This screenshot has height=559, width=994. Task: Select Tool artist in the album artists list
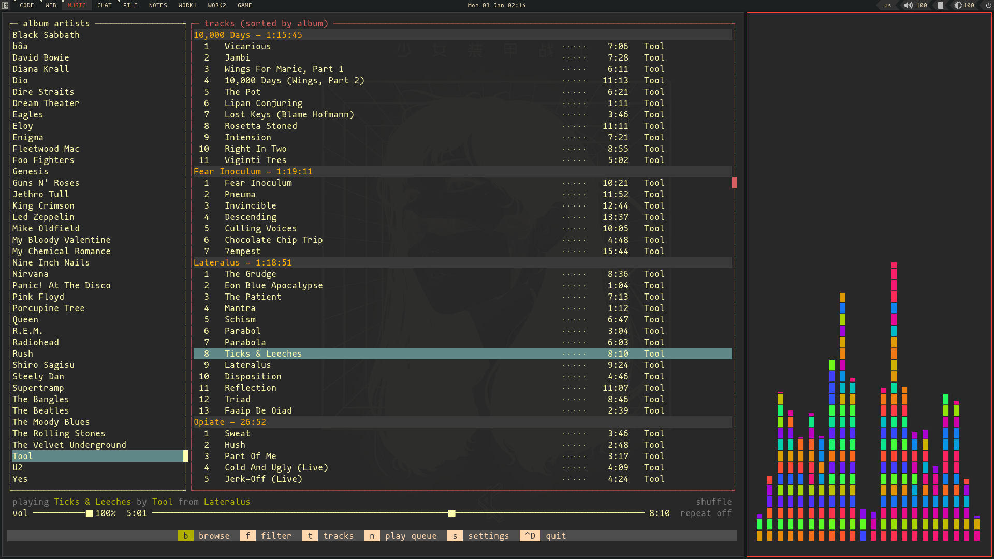96,456
